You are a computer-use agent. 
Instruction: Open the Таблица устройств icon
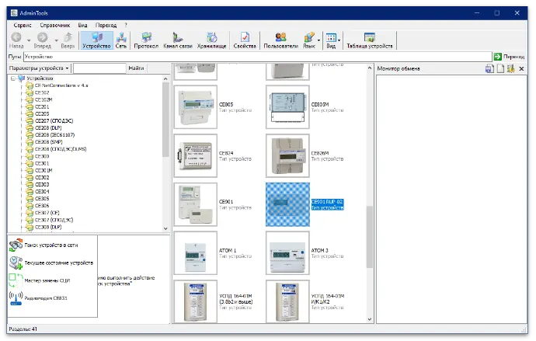coord(369,40)
